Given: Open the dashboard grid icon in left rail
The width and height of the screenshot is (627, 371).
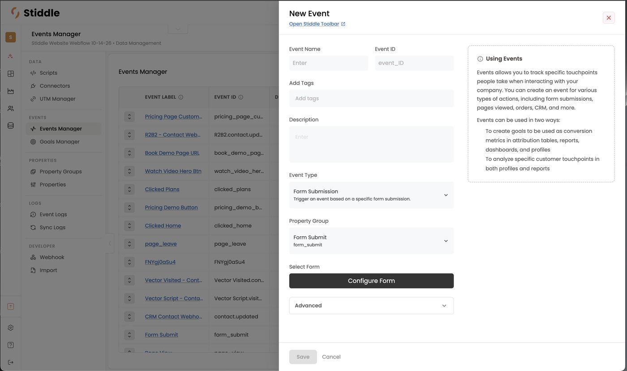Looking at the screenshot, I should tap(11, 74).
